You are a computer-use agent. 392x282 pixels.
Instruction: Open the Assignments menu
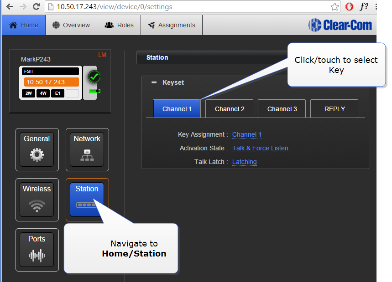[x=172, y=25]
